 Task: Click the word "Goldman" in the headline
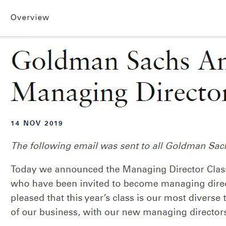tap(65, 60)
